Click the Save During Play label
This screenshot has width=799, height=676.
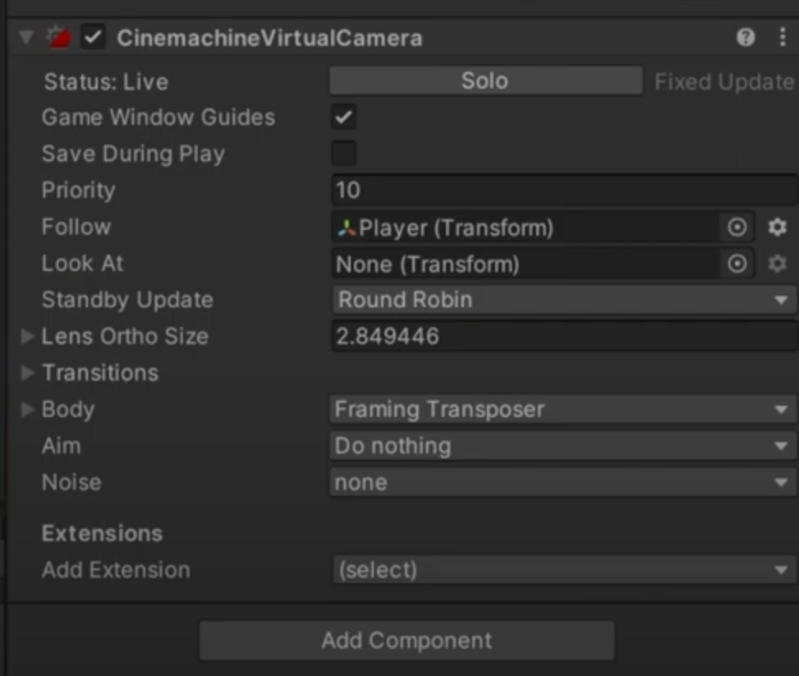click(x=134, y=154)
